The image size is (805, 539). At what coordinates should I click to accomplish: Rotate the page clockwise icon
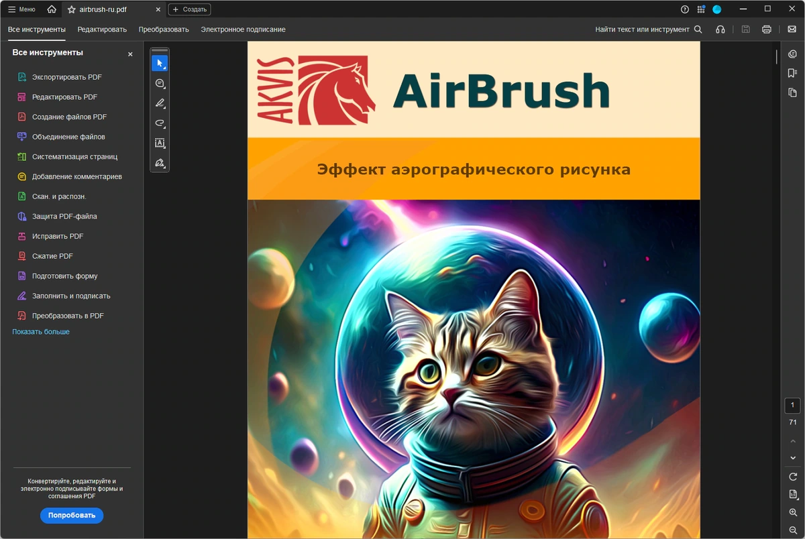pos(793,477)
